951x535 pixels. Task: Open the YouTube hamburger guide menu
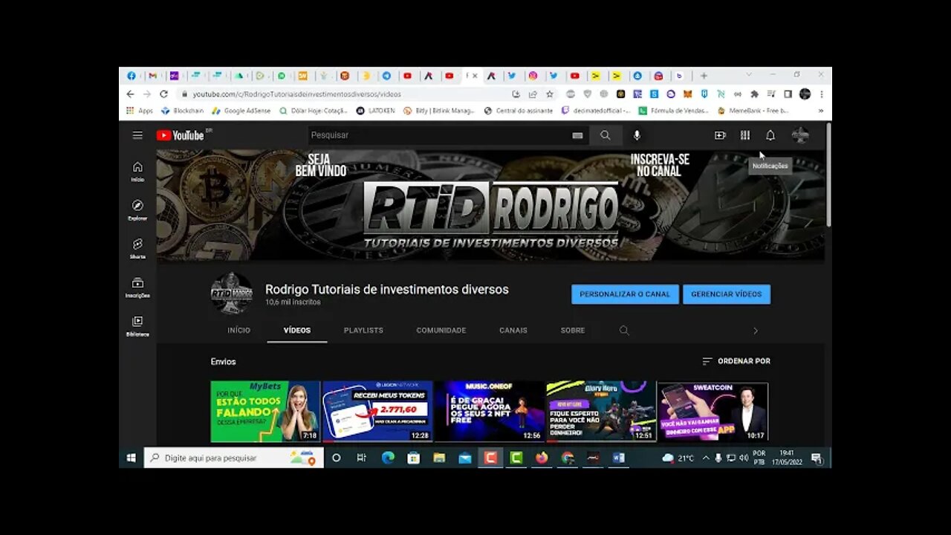click(137, 135)
